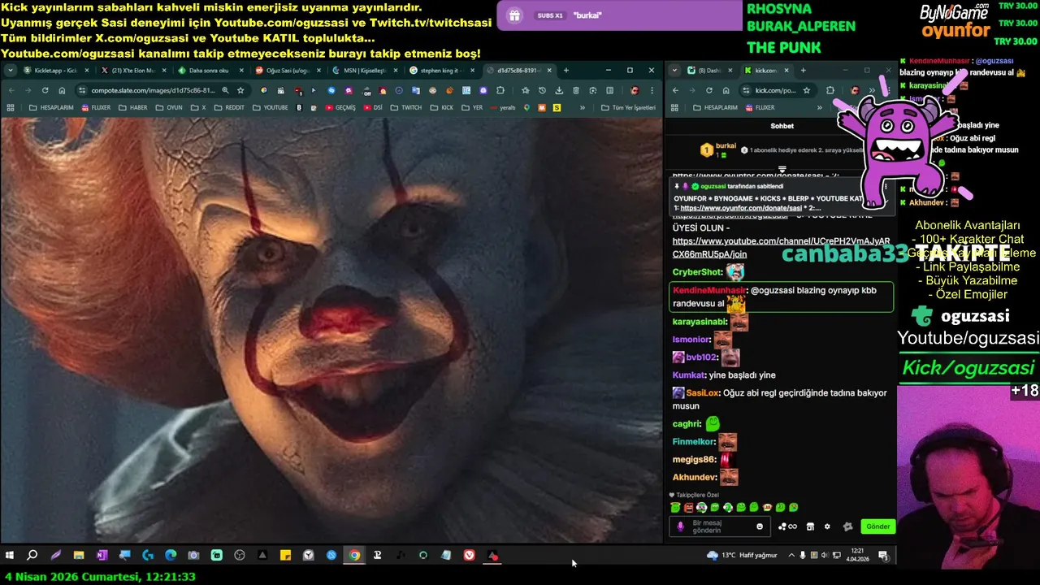
Task: Open the volume control in system tray
Action: (825, 556)
